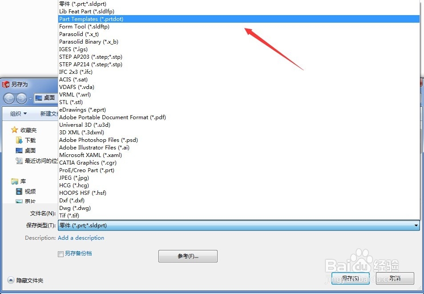Select Adobe Illustrator Files (*.ai)
Screen dimensions: 424x294
pos(239,148)
